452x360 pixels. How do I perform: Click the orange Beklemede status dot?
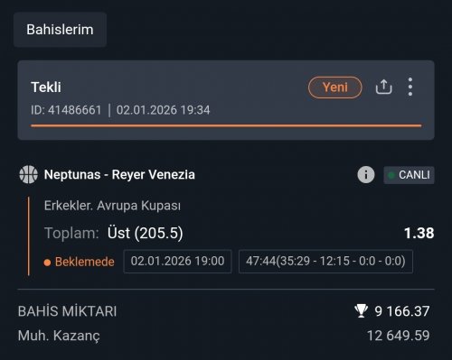pyautogui.click(x=47, y=263)
